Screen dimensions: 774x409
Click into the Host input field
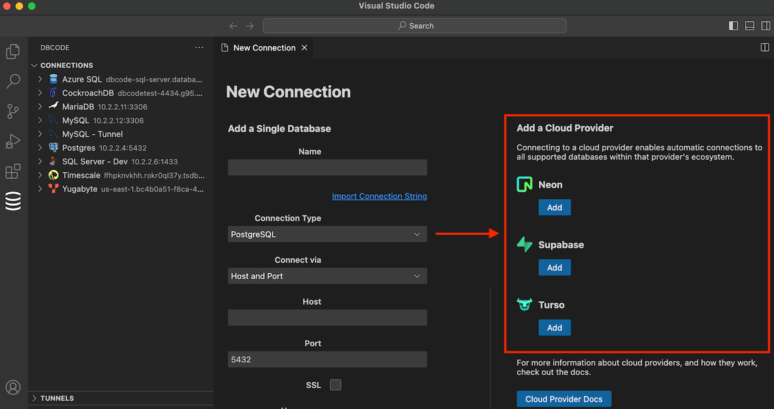coord(327,317)
